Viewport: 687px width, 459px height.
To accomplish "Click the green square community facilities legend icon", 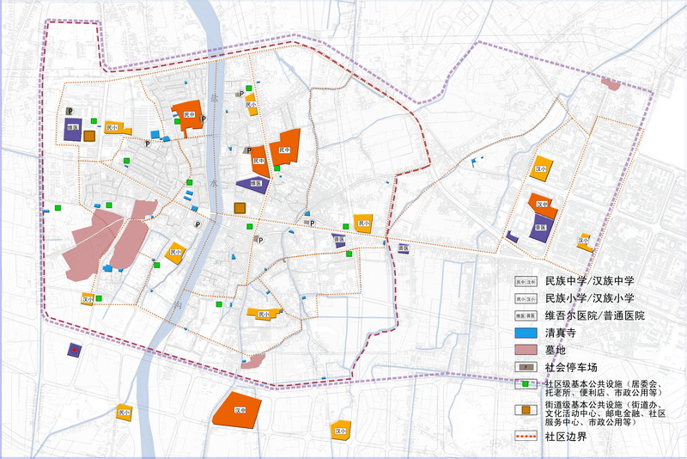I will pos(526,385).
